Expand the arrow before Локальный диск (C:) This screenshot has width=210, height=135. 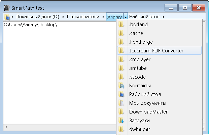[13, 17]
